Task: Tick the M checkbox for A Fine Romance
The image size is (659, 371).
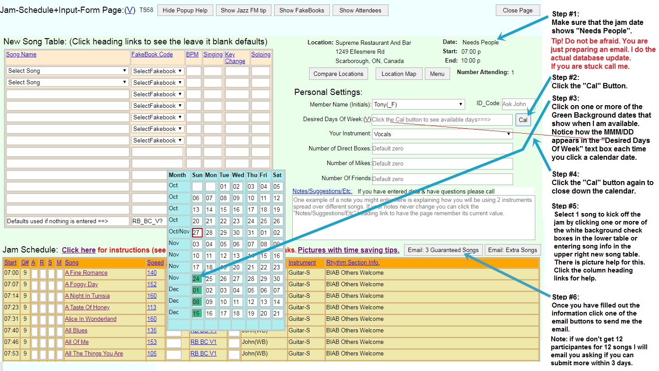Action: (x=60, y=273)
